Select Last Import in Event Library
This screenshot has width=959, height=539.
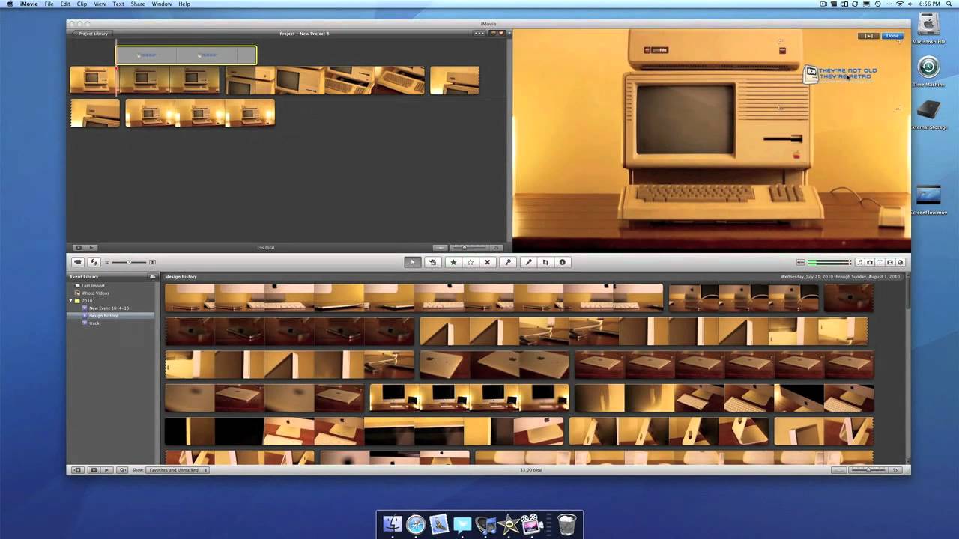tap(94, 286)
